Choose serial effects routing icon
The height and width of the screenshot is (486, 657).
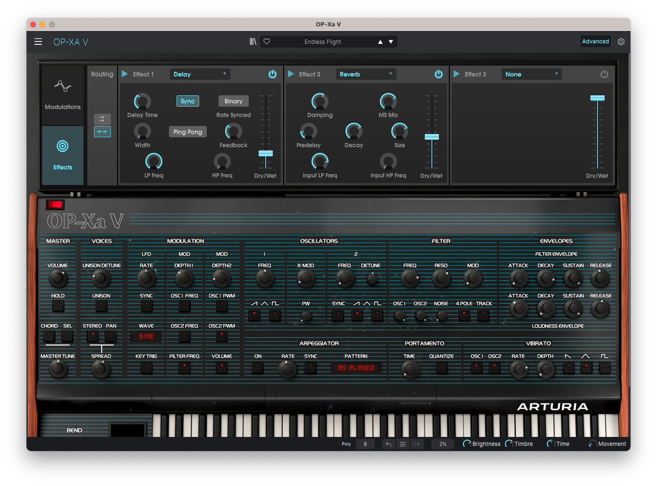click(102, 132)
